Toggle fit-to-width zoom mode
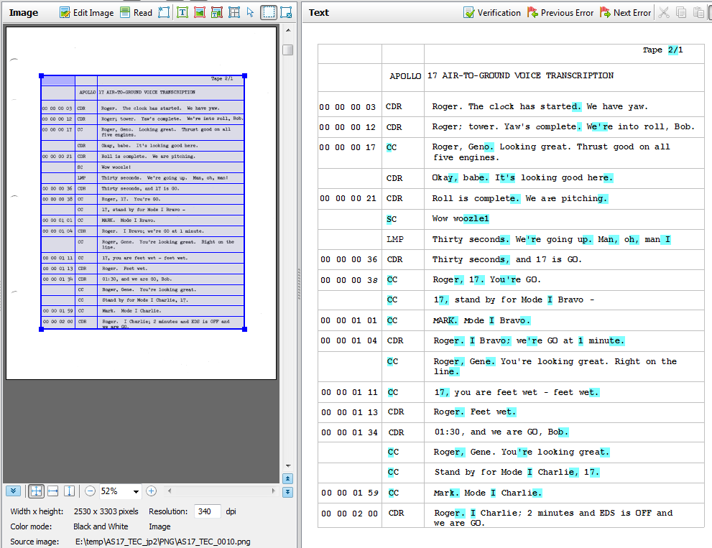This screenshot has width=712, height=548. coord(52,491)
